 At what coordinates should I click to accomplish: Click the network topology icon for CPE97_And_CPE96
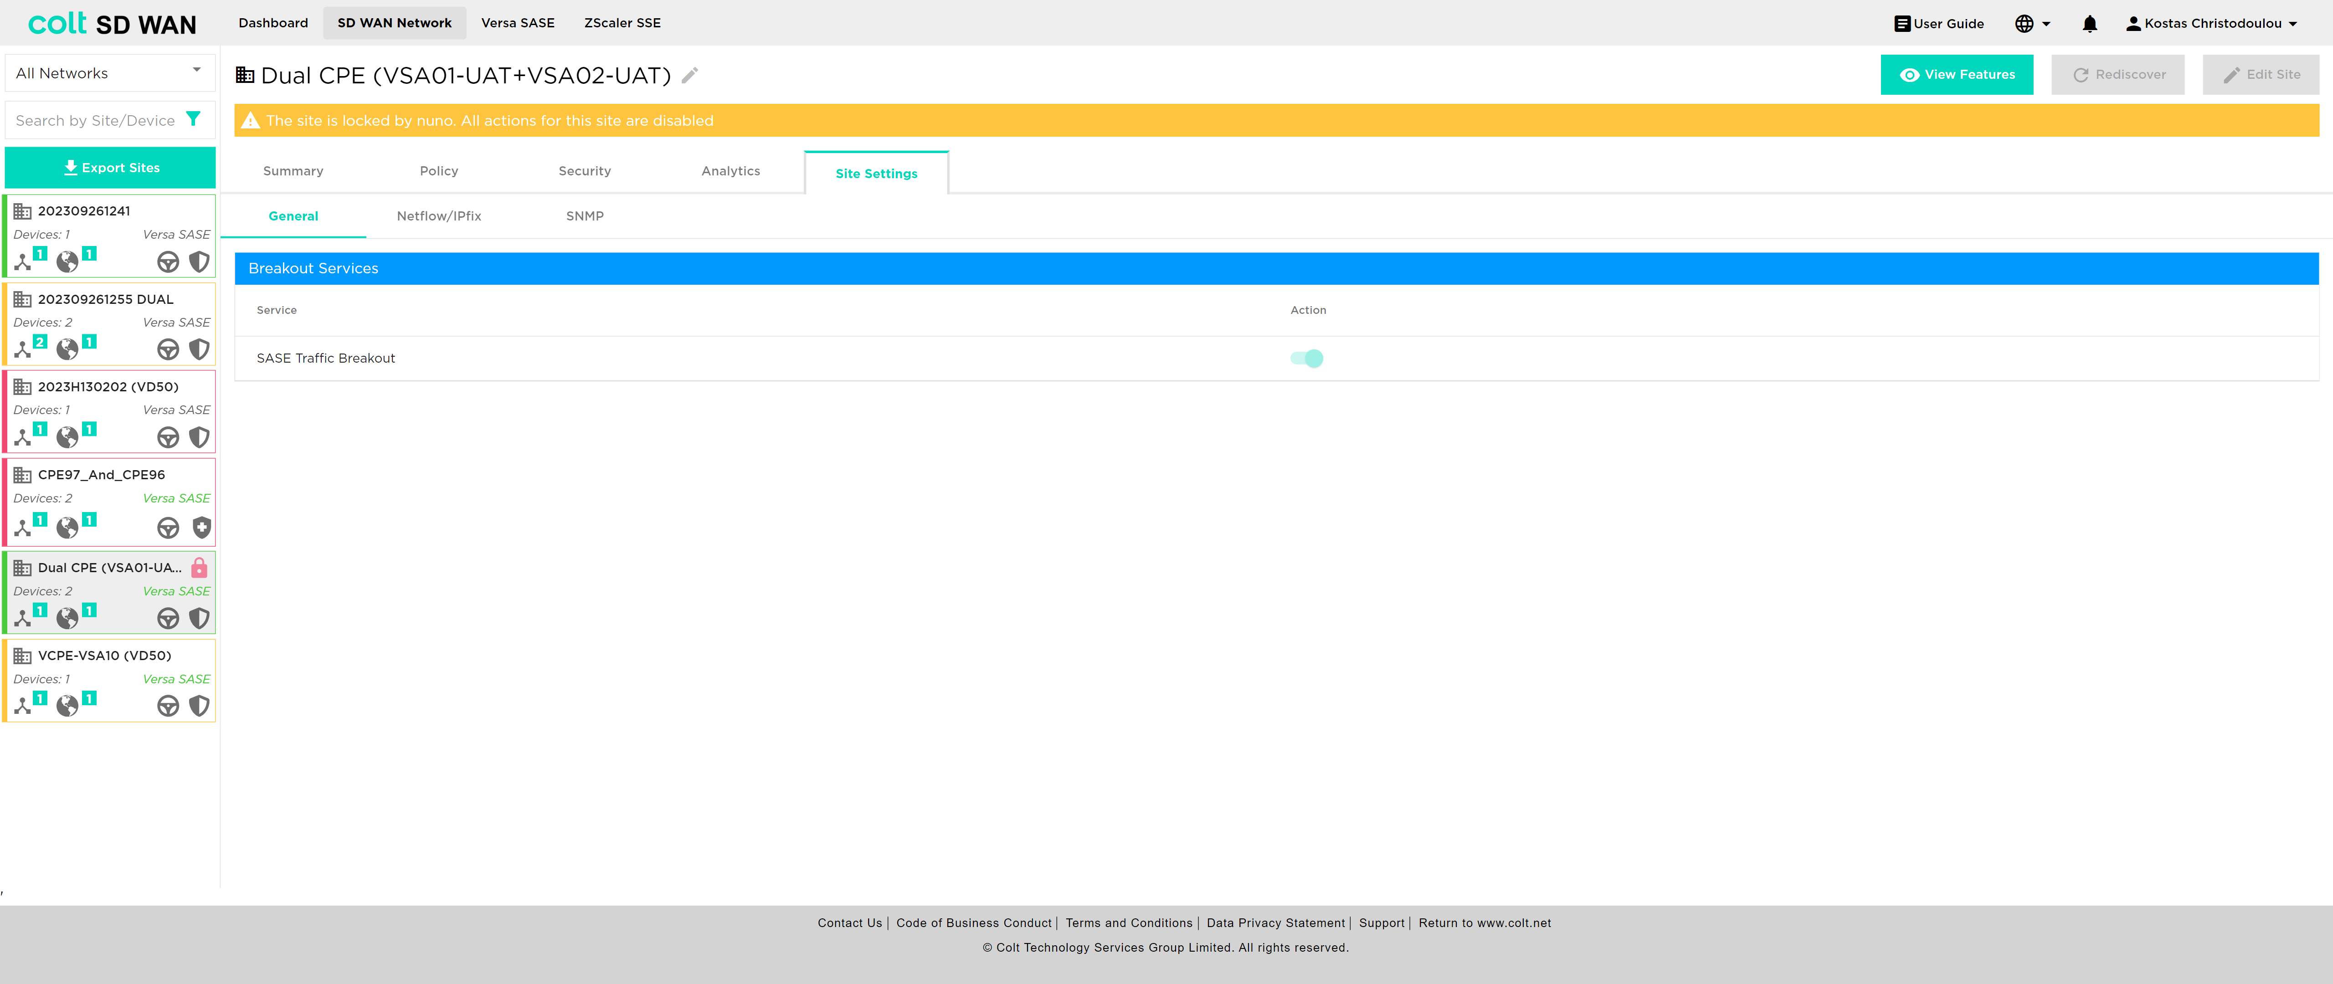coord(23,528)
